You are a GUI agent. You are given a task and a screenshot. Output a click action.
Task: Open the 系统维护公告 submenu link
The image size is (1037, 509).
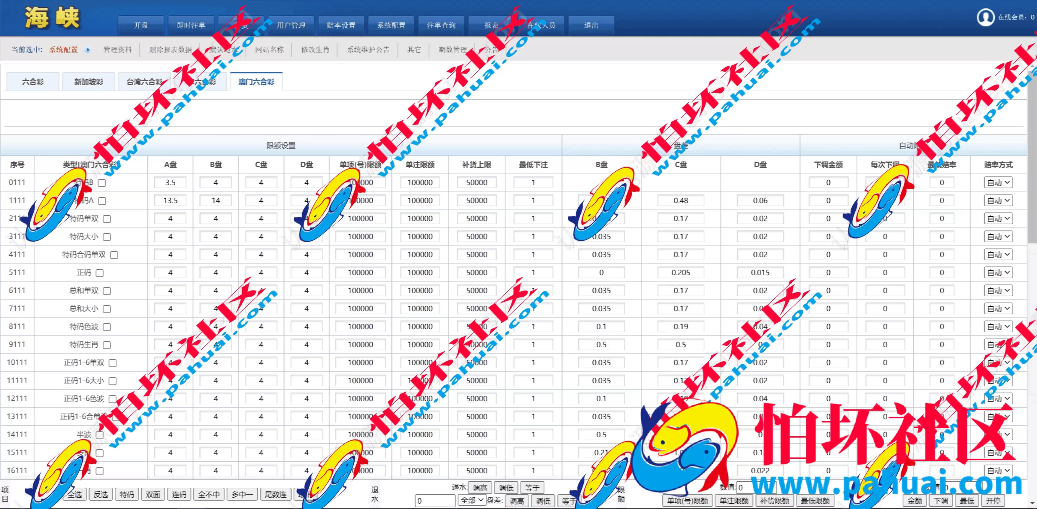tap(368, 50)
